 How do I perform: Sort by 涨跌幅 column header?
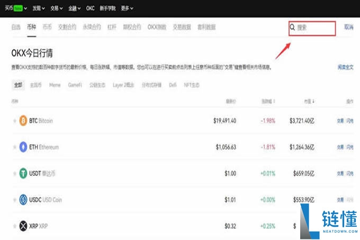pos(268,101)
